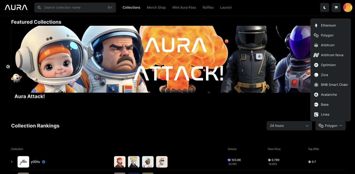Click the Floor Price column header
This screenshot has height=174, width=355.
(274, 149)
